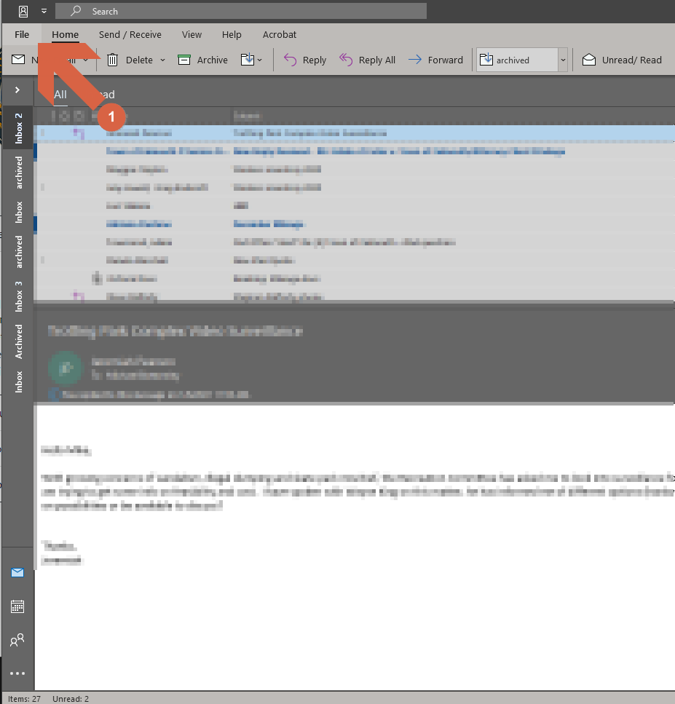Viewport: 675px width, 704px height.
Task: Open the Acrobat ribbon tab
Action: click(x=280, y=34)
